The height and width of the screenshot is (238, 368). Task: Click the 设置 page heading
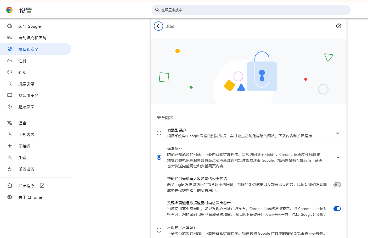tap(26, 10)
